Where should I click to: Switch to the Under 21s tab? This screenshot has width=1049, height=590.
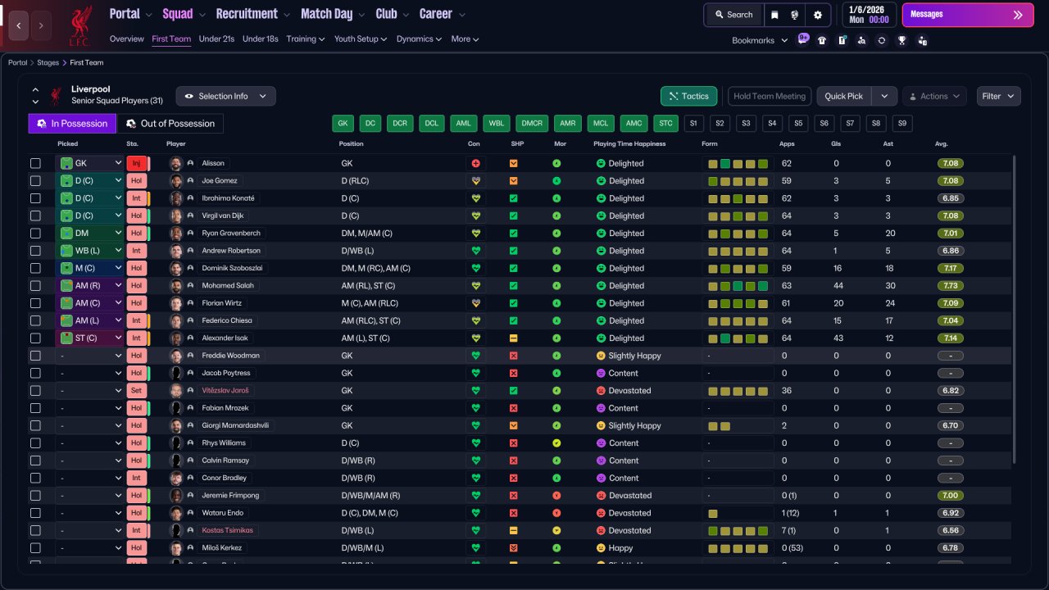(x=216, y=39)
